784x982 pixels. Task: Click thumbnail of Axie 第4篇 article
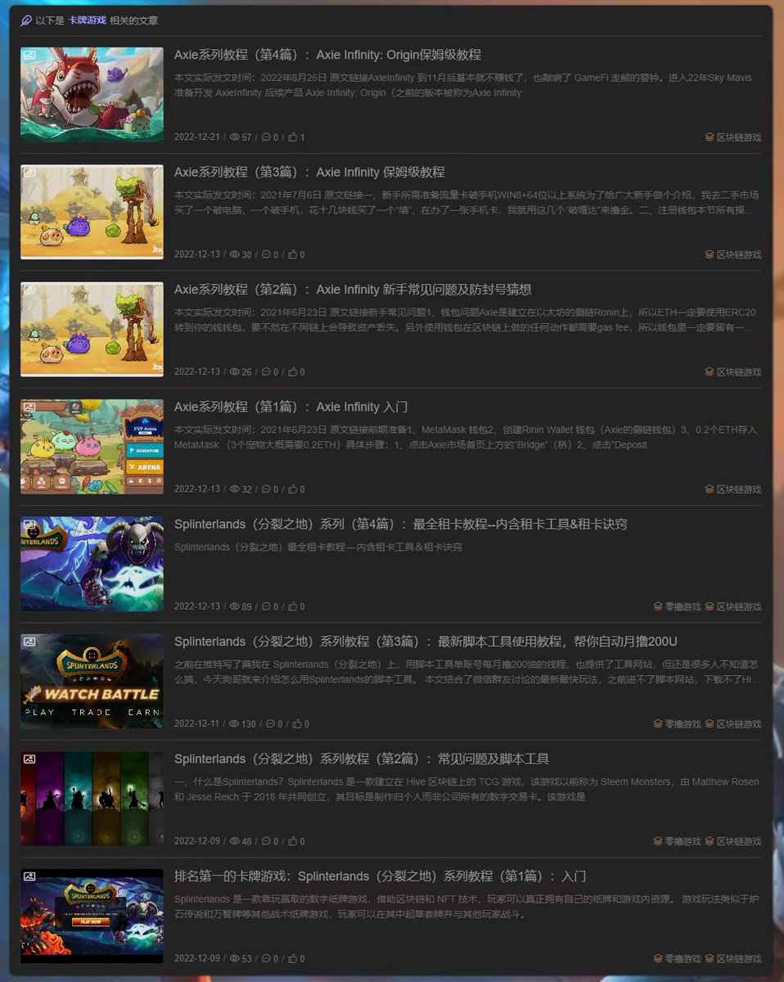[92, 95]
